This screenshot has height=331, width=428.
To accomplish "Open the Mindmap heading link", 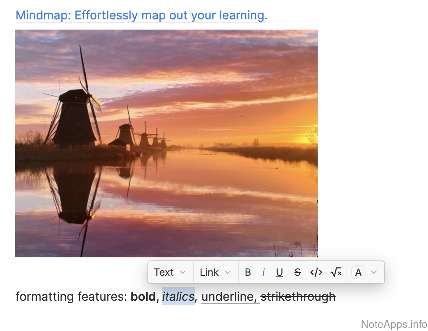I will [x=141, y=15].
